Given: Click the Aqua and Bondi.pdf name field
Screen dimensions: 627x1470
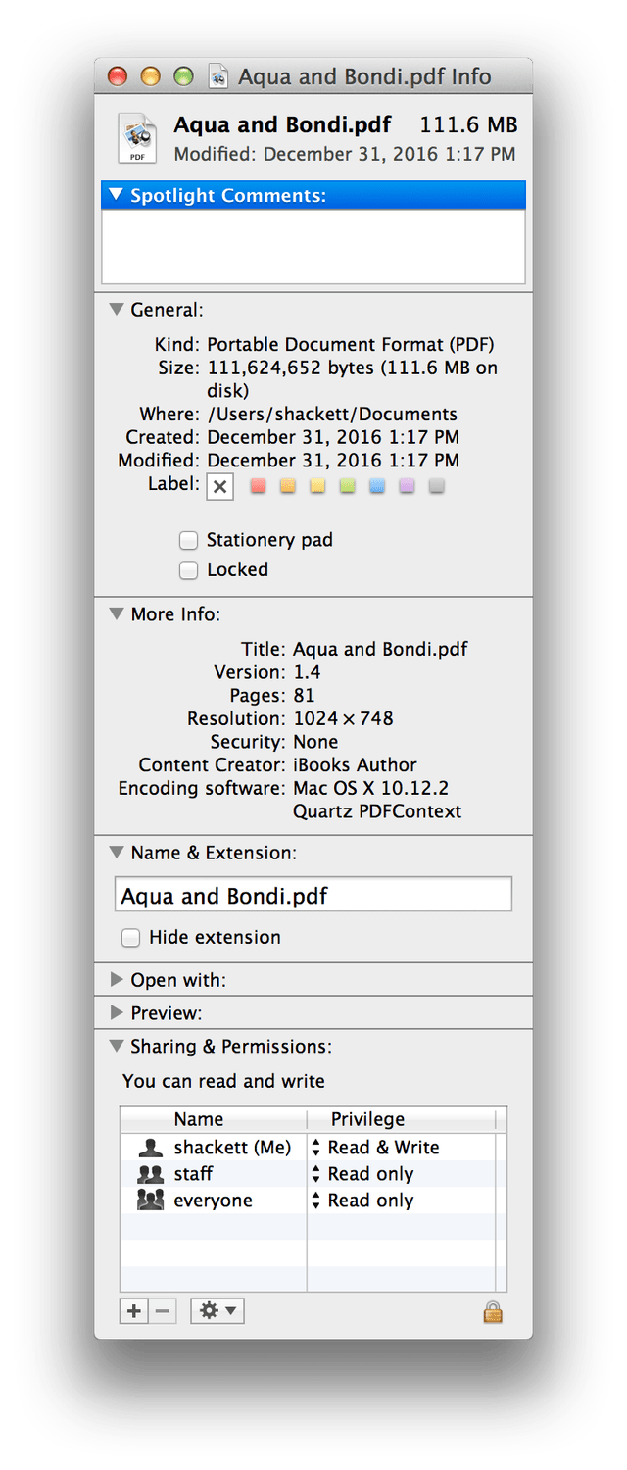Looking at the screenshot, I should coord(313,896).
